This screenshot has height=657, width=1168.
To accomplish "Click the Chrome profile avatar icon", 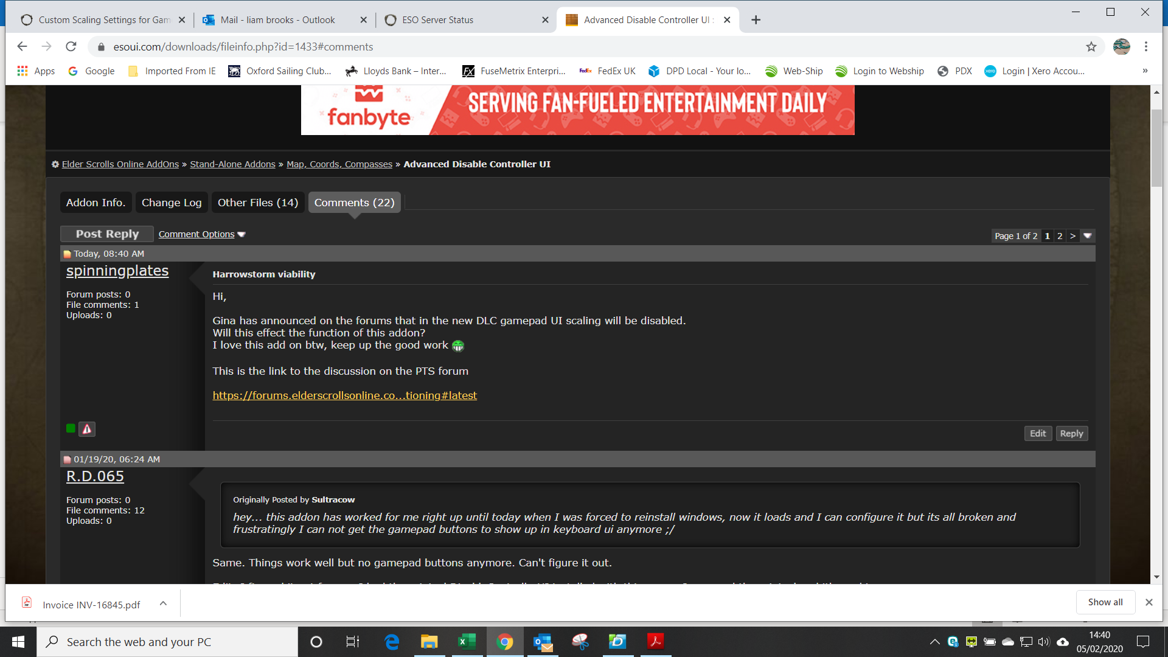I will coord(1121,47).
